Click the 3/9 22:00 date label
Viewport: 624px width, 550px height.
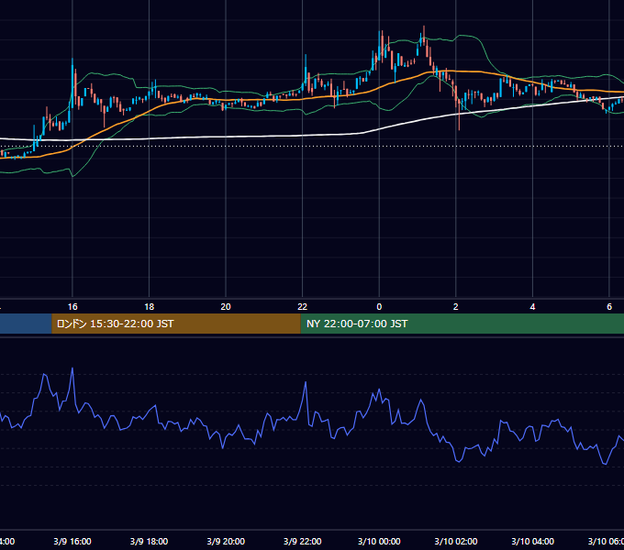coord(303,541)
